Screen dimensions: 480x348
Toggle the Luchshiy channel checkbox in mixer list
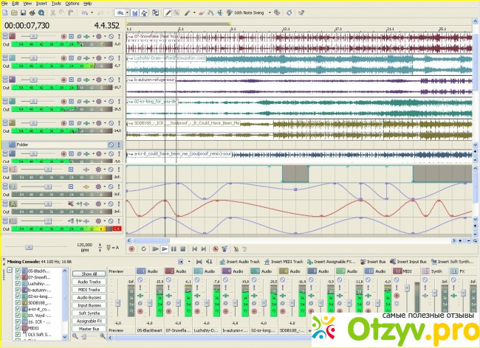18,284
